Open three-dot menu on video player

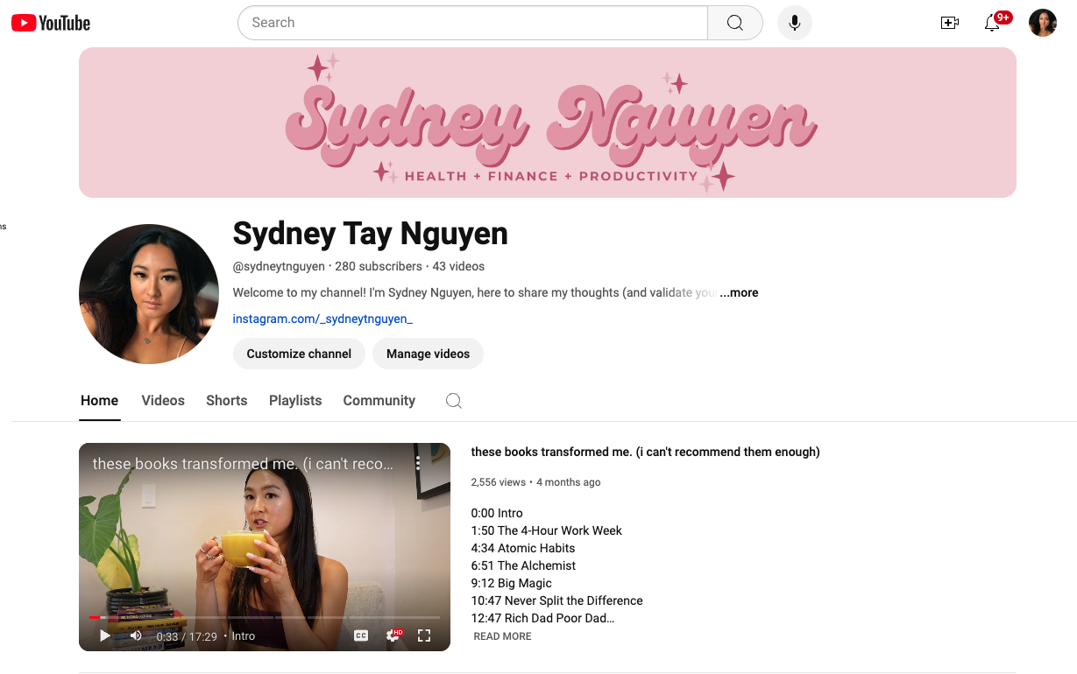click(418, 463)
